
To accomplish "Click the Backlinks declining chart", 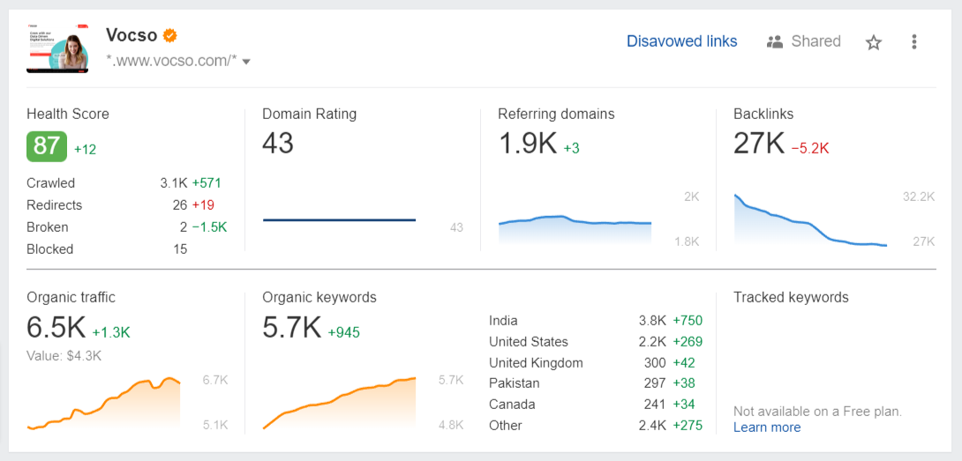I will point(810,220).
